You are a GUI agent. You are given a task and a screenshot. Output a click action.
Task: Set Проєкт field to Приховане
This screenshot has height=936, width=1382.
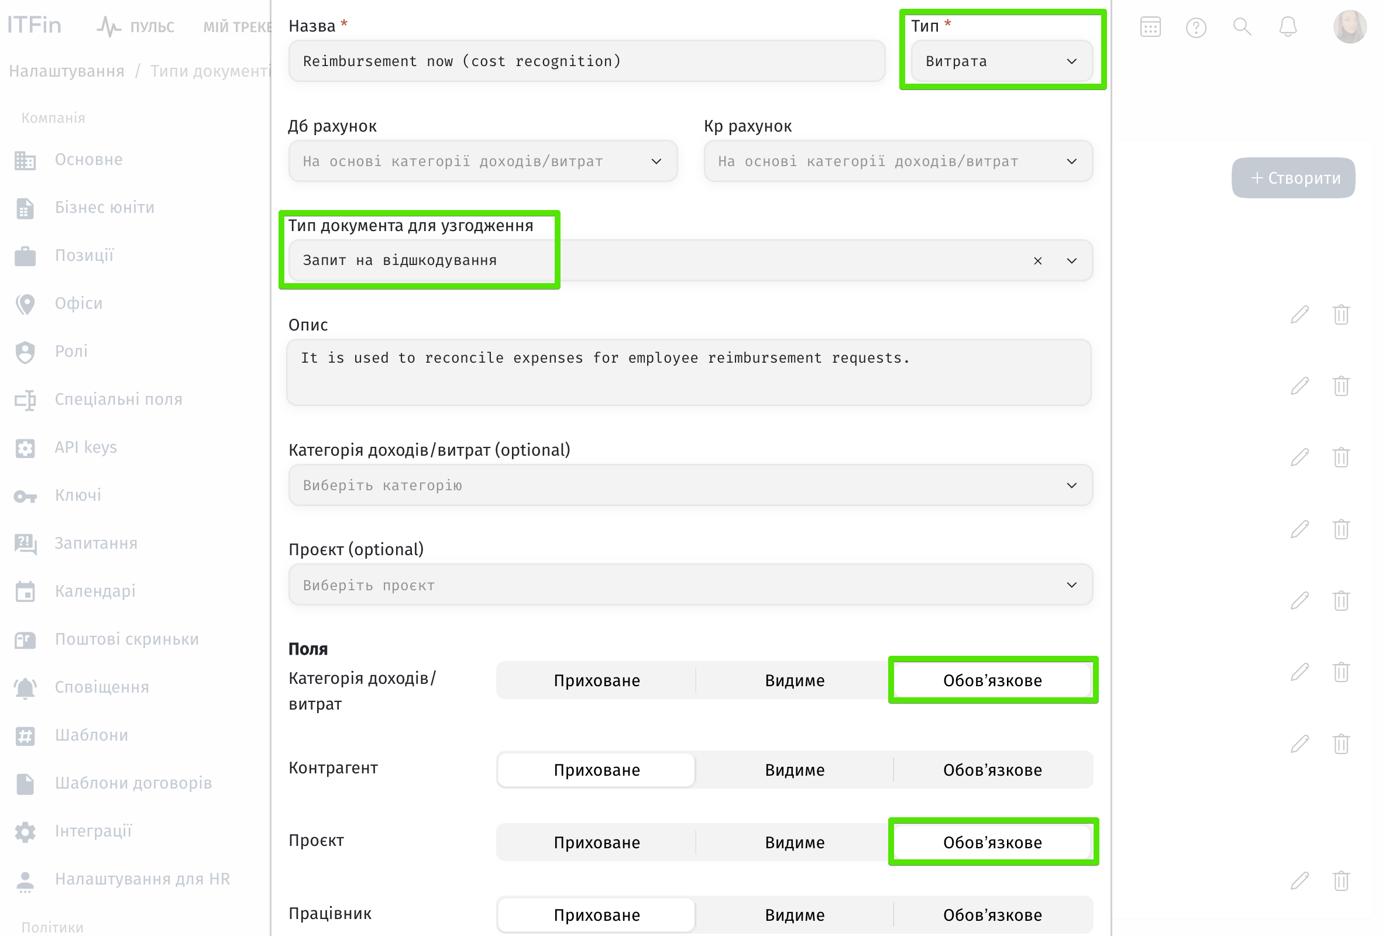click(x=596, y=841)
